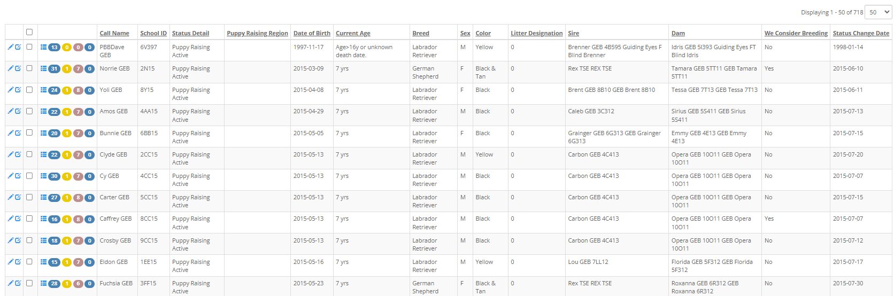Click the blue 22 badge for Amos GEB
The image size is (894, 296).
(54, 112)
